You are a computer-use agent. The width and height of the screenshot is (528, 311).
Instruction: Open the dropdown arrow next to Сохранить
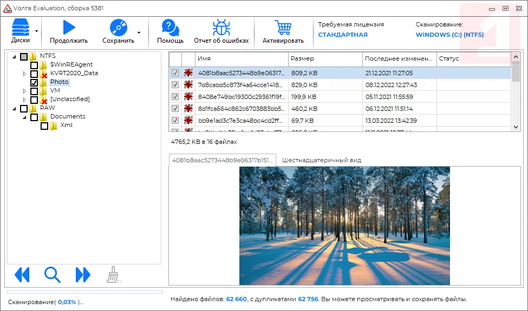(x=139, y=32)
